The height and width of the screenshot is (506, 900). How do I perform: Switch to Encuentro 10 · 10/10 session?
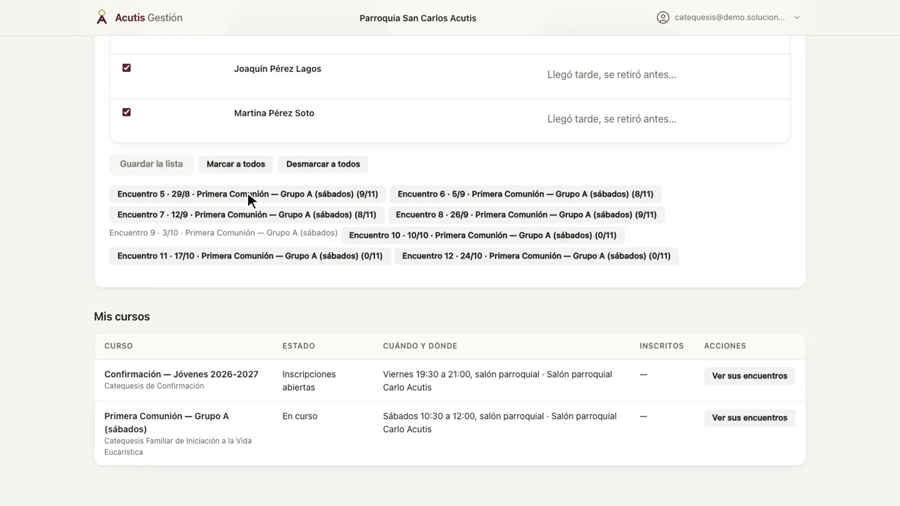tap(483, 236)
